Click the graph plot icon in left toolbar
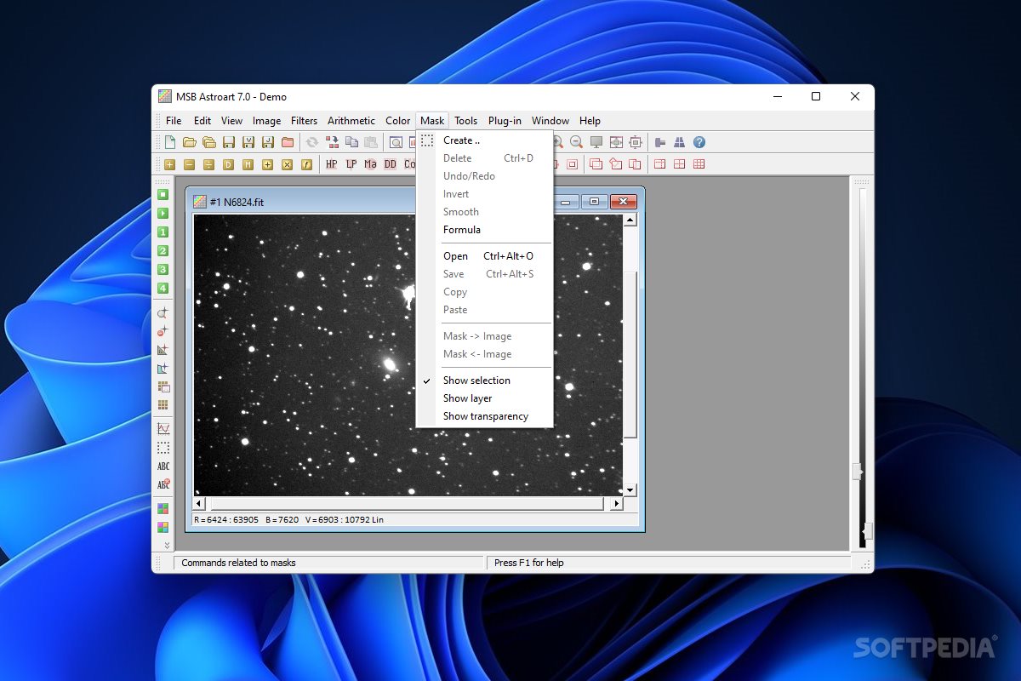 click(163, 428)
